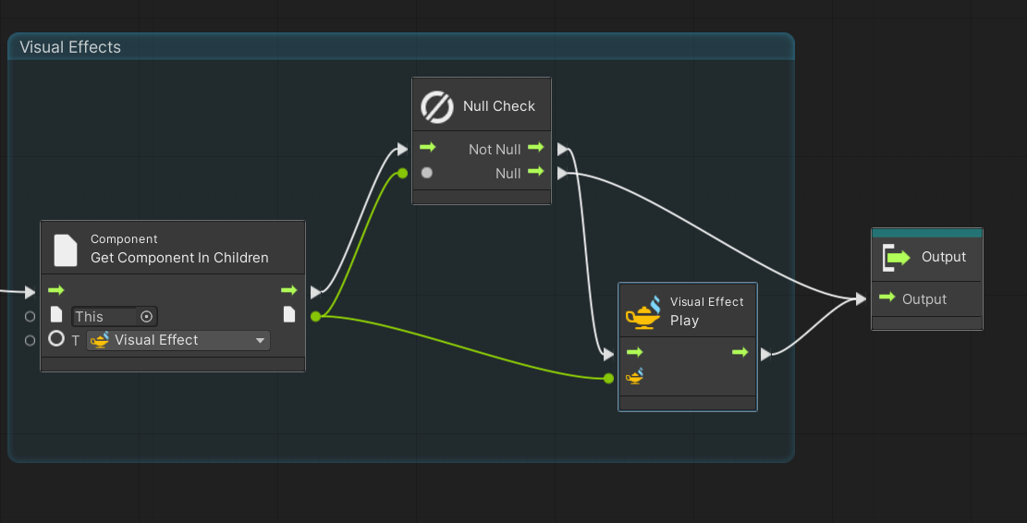Click the Play node control input arrow
The image size is (1027, 523).
click(x=635, y=352)
